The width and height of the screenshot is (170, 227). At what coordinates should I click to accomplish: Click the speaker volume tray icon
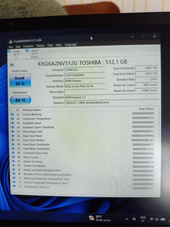(156, 219)
